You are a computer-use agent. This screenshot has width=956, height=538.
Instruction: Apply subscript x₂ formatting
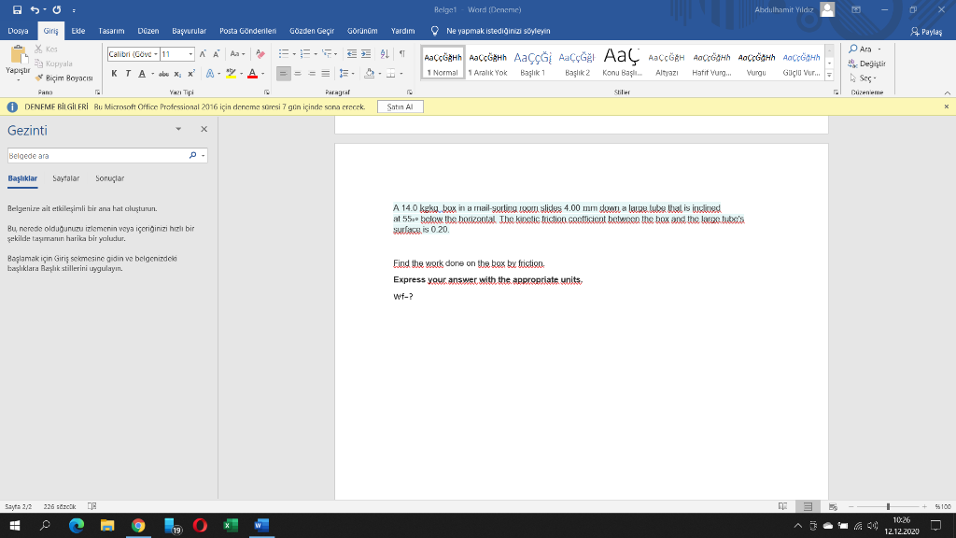(x=177, y=74)
